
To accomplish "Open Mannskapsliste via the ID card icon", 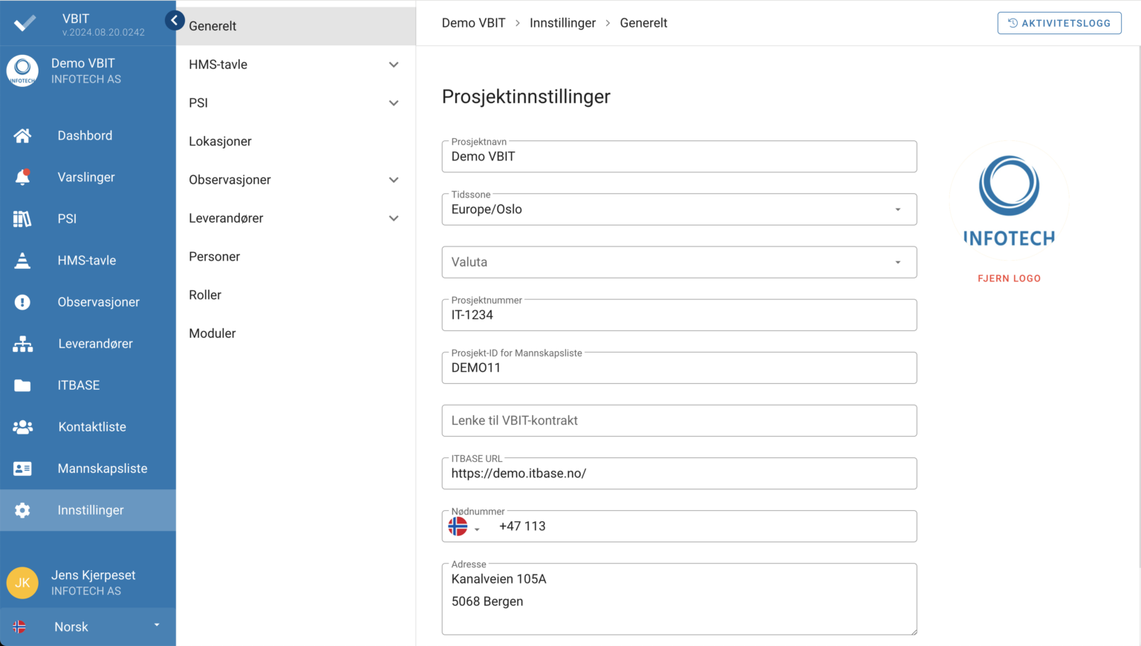I will (22, 469).
